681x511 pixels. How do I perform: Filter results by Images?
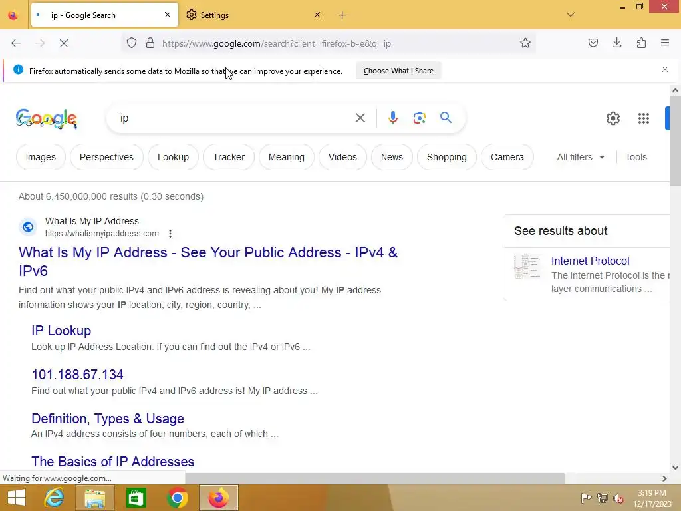pyautogui.click(x=41, y=157)
